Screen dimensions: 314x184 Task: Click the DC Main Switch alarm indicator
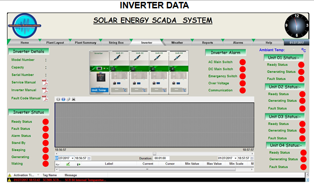coord(242,69)
